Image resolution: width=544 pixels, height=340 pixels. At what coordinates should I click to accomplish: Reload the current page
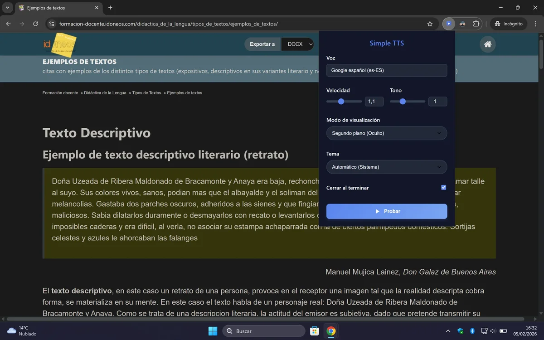35,24
